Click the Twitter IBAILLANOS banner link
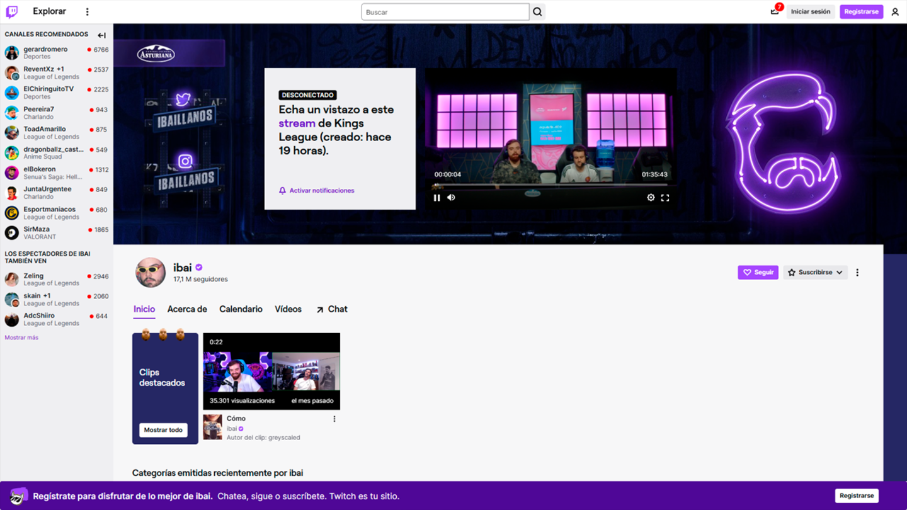The width and height of the screenshot is (907, 510). [x=185, y=111]
